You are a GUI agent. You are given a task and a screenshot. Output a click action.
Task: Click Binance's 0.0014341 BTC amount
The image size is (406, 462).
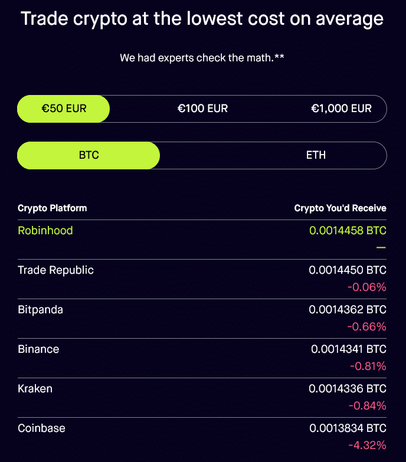click(x=349, y=349)
